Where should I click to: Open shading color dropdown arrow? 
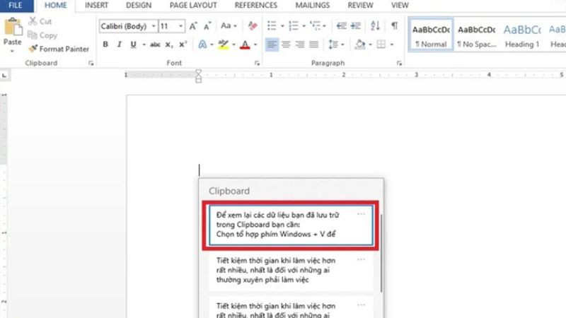pos(370,45)
